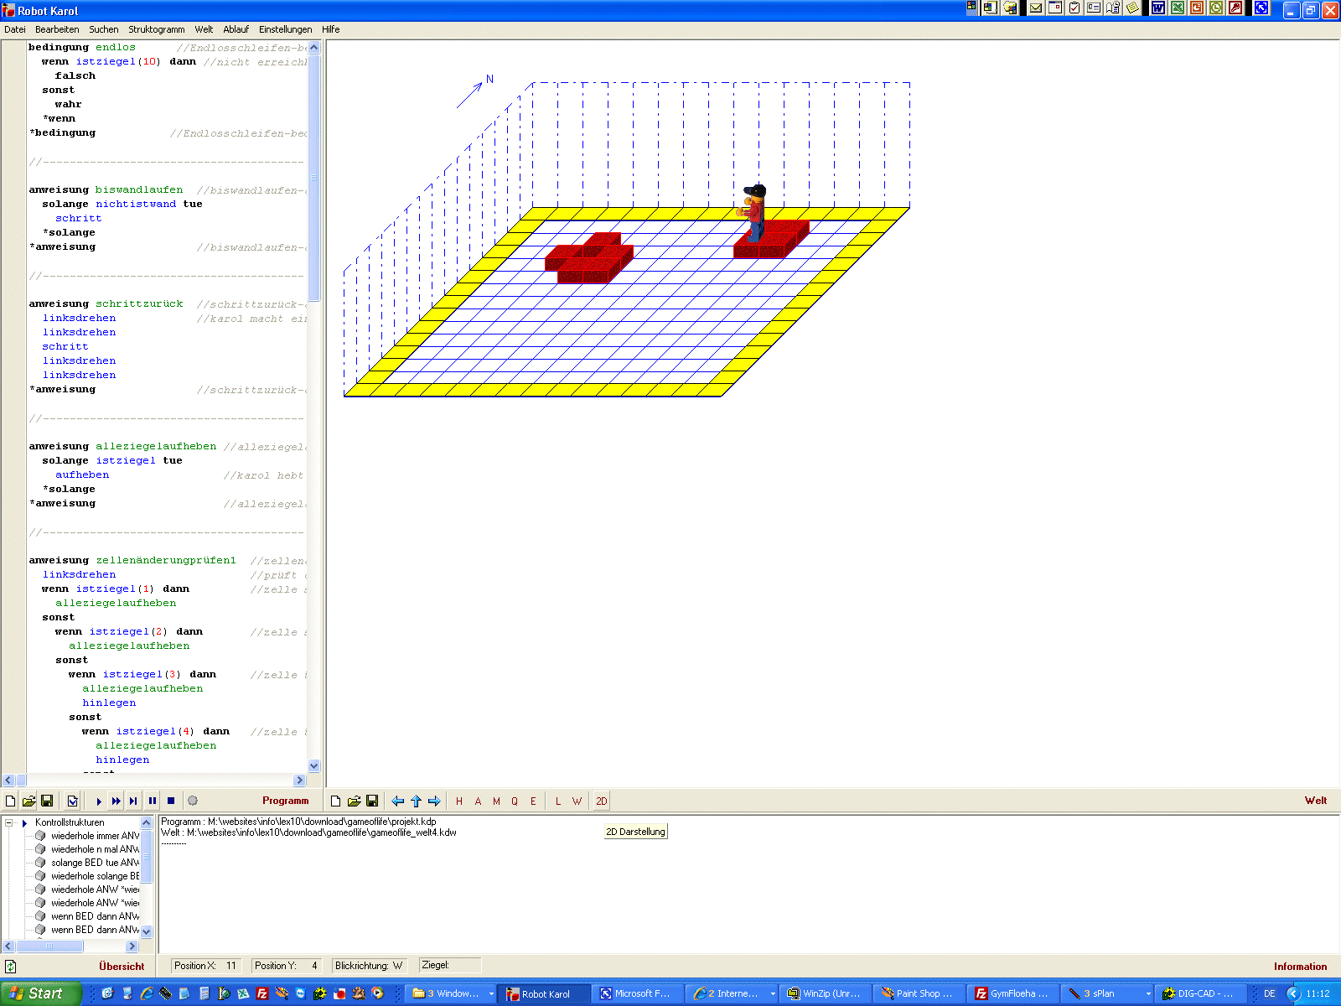Collapse the Kontrollstrukturen tree node
Image resolution: width=1341 pixels, height=1006 pixels.
point(9,822)
